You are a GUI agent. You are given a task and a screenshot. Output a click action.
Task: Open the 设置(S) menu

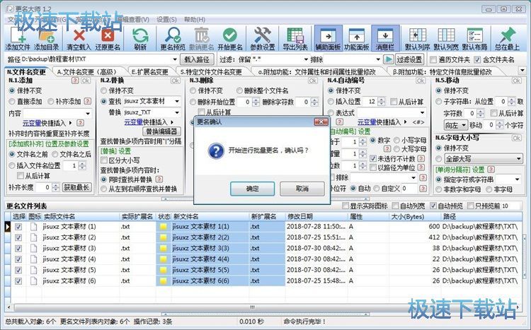point(166,20)
